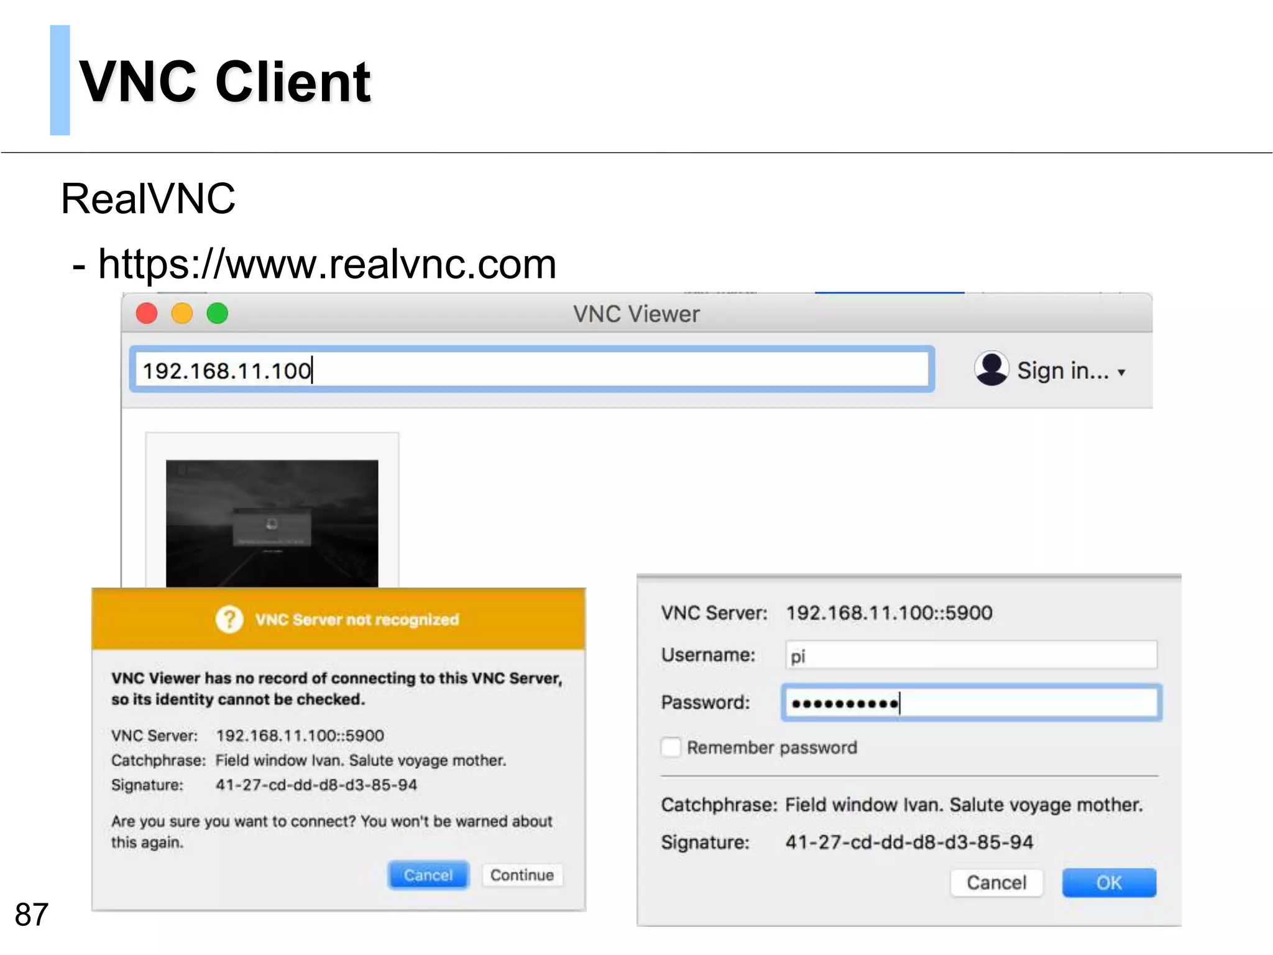The height and width of the screenshot is (955, 1273).
Task: Confirm credentials with the OK button
Action: [1109, 882]
